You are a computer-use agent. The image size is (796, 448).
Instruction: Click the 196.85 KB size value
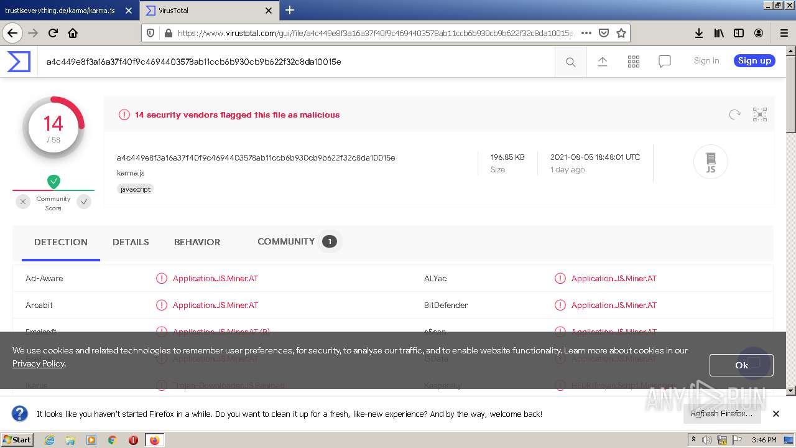(507, 157)
